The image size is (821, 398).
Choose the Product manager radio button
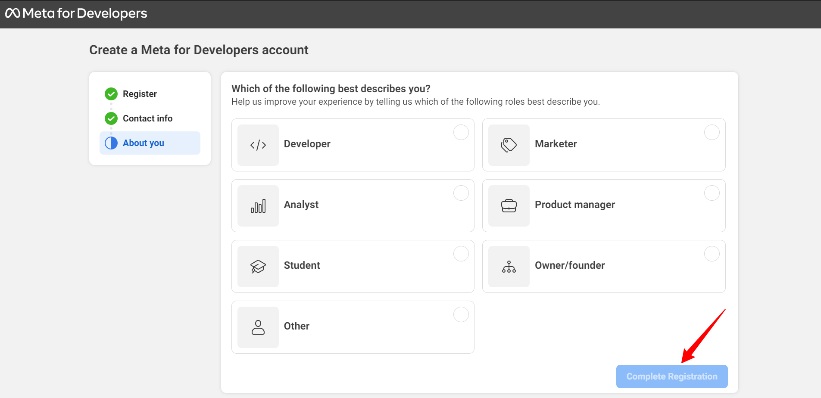[712, 193]
